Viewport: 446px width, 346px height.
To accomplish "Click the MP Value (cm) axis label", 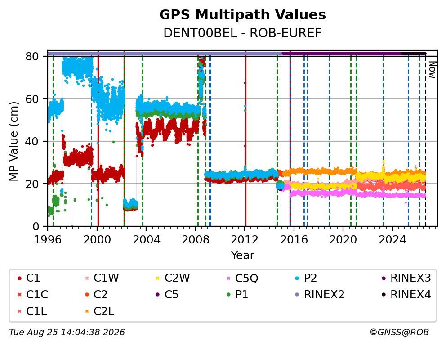I will (x=13, y=141).
